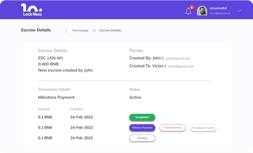Viewport: 253px width, 153px height.
Task: Go to the Homepage breadcrumb link
Action: (x=80, y=30)
